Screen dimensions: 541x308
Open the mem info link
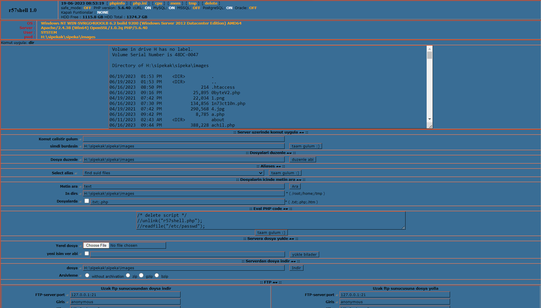[175, 3]
